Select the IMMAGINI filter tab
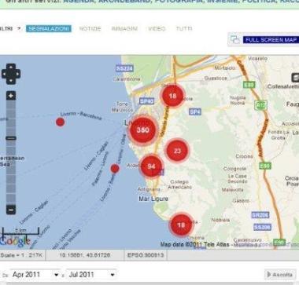The width and height of the screenshot is (299, 285). [124, 28]
